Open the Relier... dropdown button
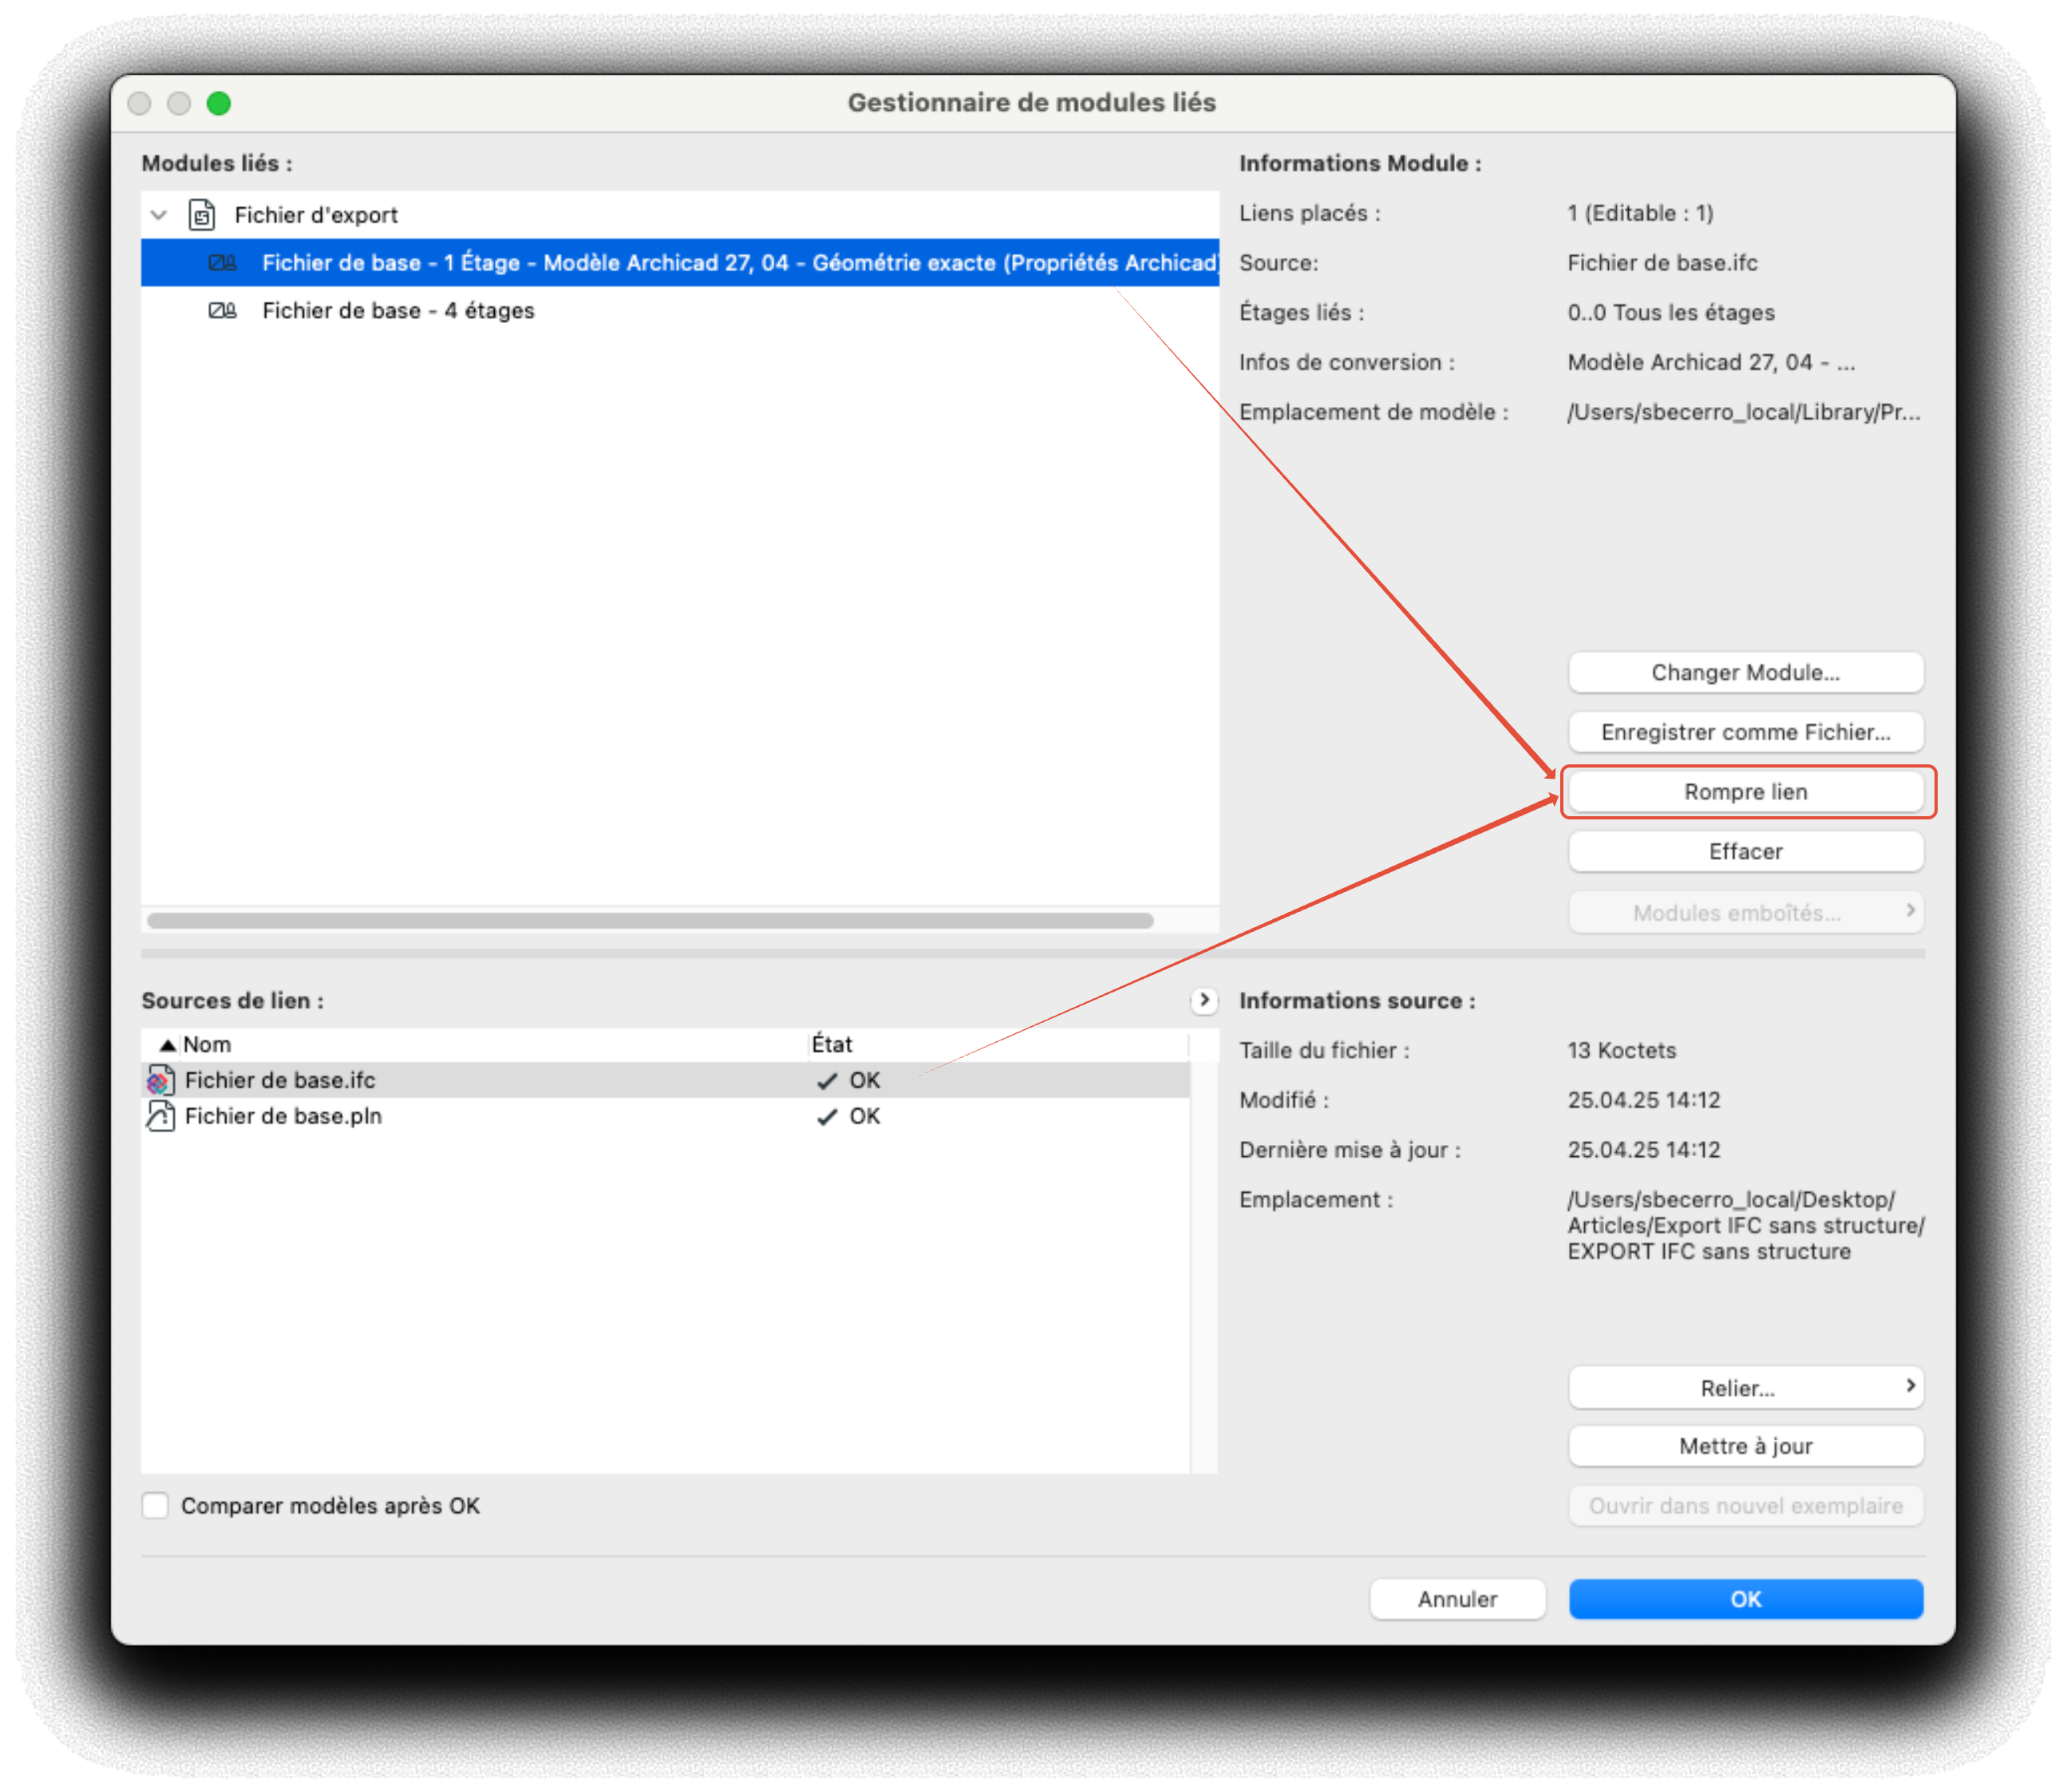The width and height of the screenshot is (2067, 1792). click(1745, 1388)
